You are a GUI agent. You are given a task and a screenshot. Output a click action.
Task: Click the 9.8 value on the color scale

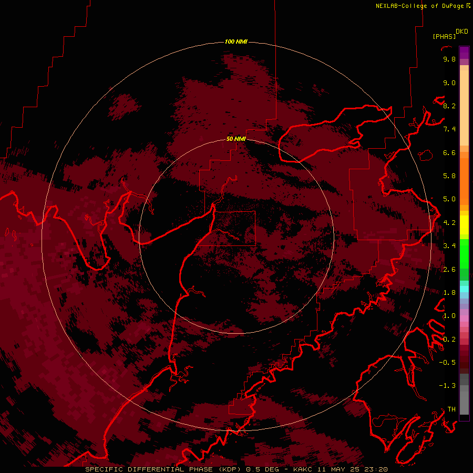click(x=449, y=59)
